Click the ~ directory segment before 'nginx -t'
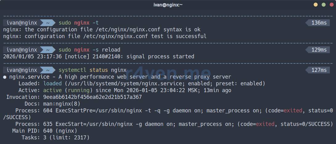 48,23
